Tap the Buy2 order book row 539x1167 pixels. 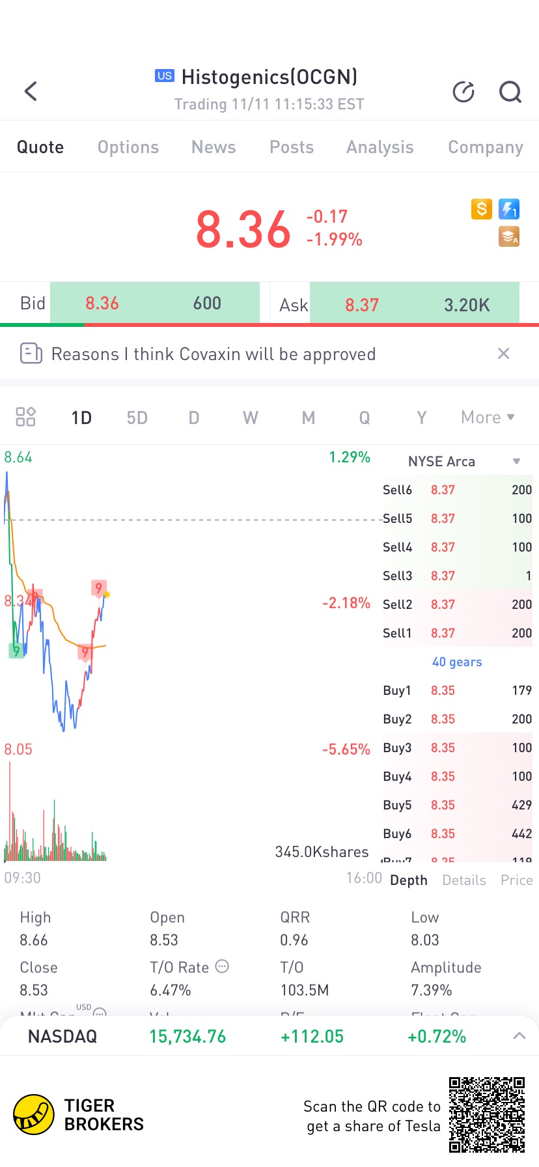[457, 719]
